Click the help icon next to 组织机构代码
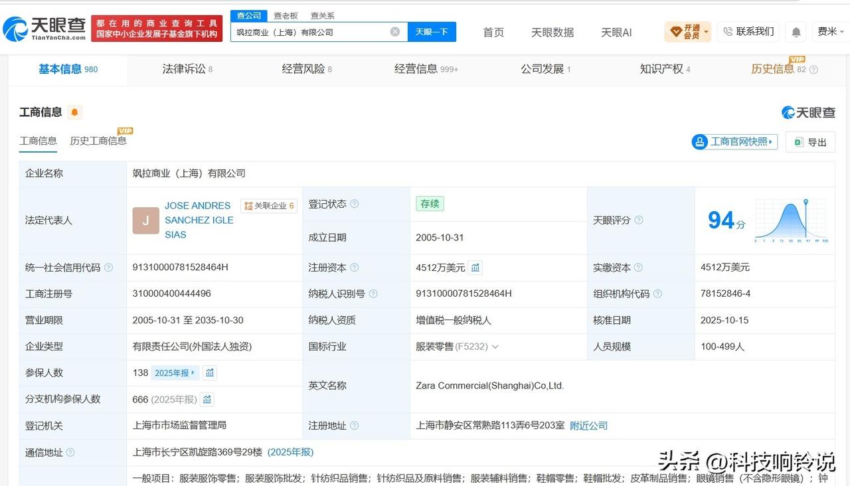 pyautogui.click(x=657, y=294)
